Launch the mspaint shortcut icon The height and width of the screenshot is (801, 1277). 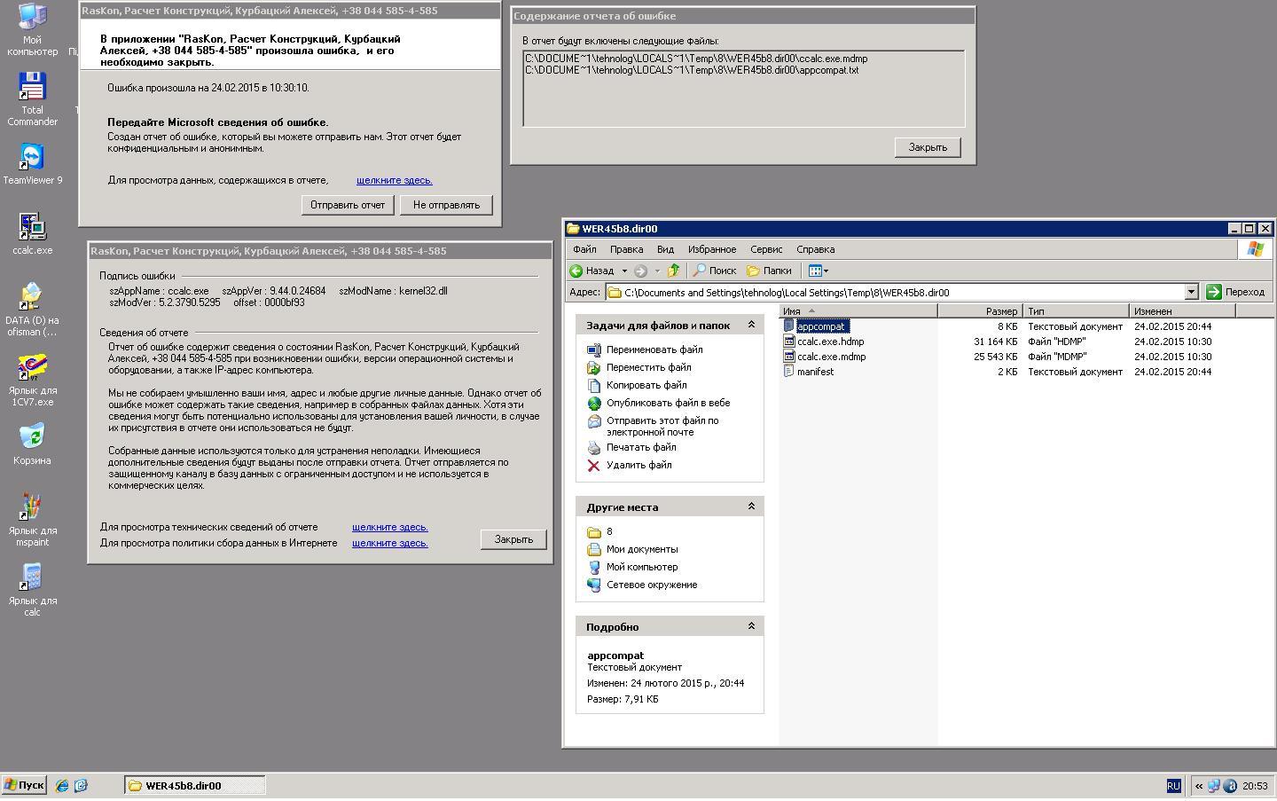32,520
